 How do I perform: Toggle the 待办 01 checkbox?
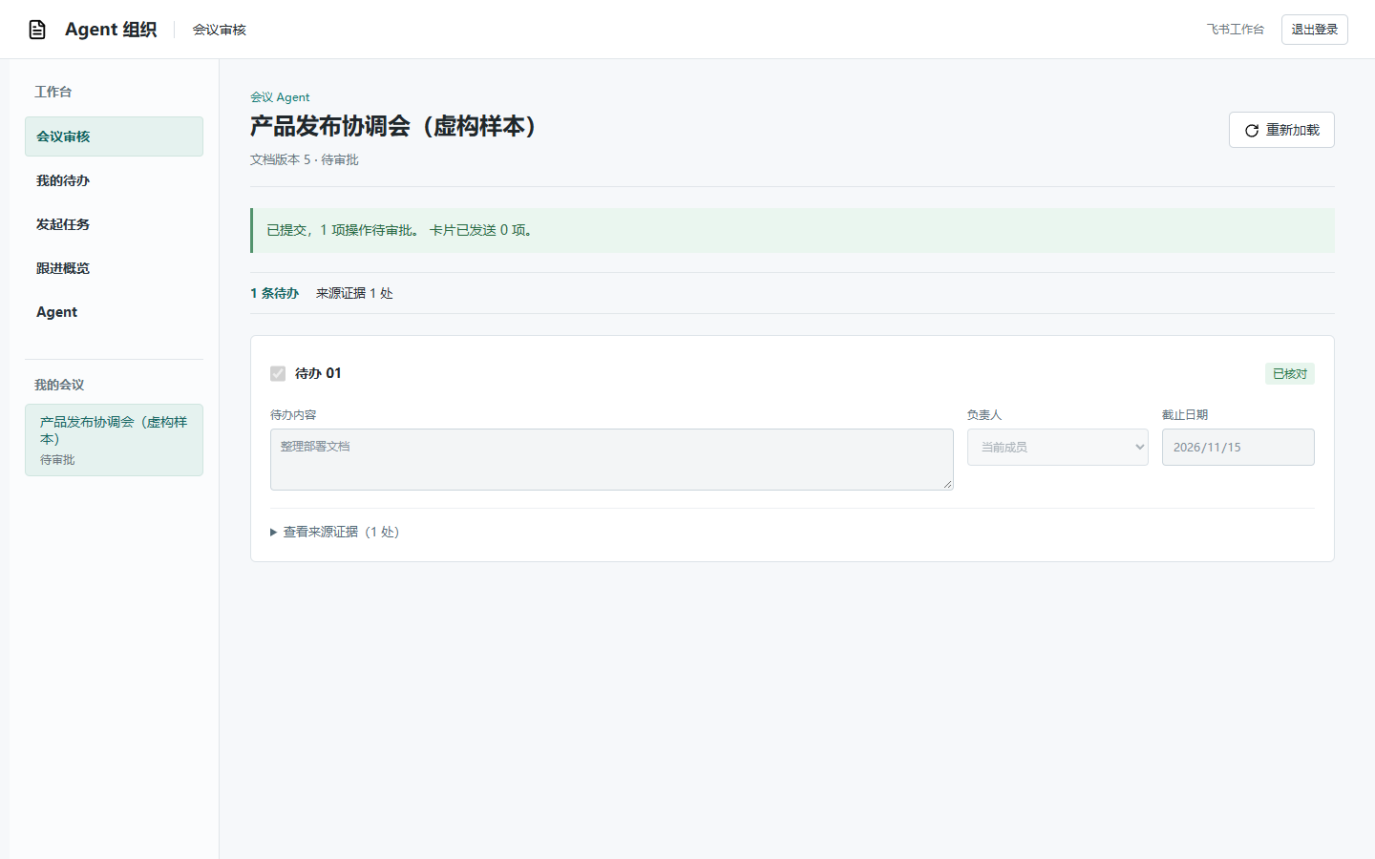tap(278, 373)
